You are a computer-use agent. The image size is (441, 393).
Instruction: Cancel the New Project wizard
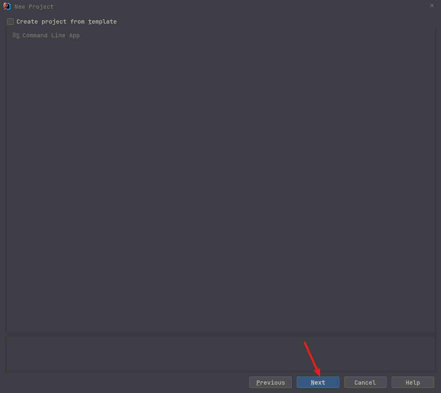[x=365, y=382]
